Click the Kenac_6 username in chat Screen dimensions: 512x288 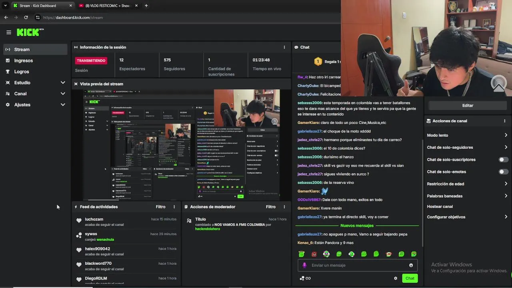click(305, 243)
